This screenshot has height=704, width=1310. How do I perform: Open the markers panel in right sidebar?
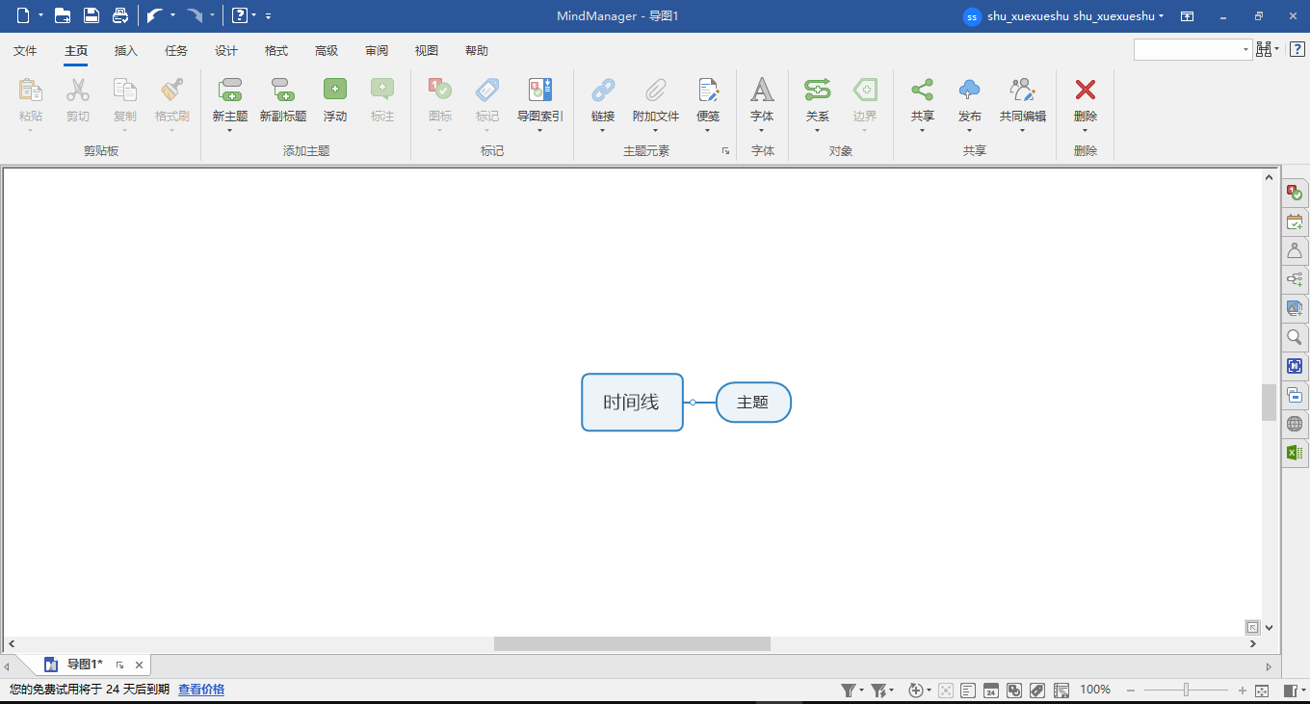[1295, 193]
